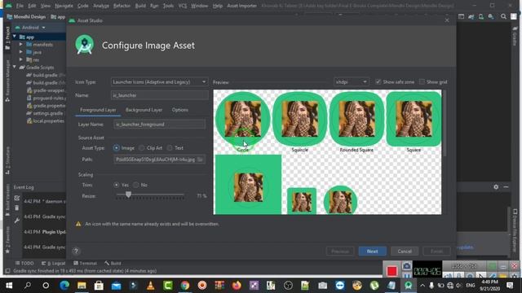Click the Rounded Square icon preview

tap(356, 120)
